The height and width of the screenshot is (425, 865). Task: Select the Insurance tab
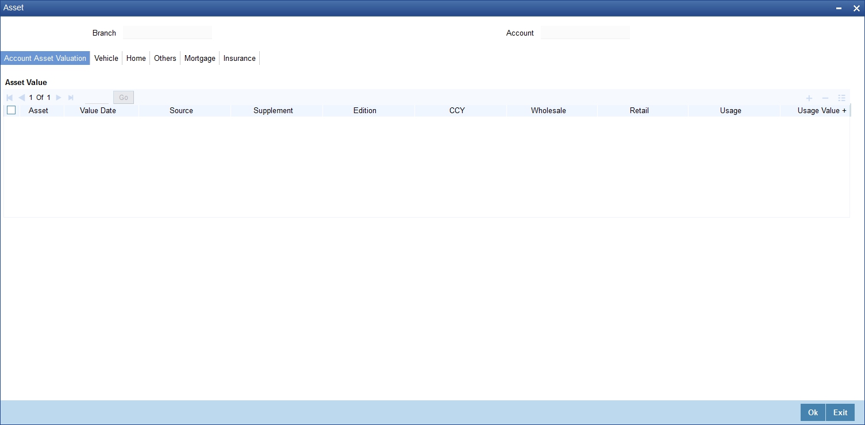(240, 58)
